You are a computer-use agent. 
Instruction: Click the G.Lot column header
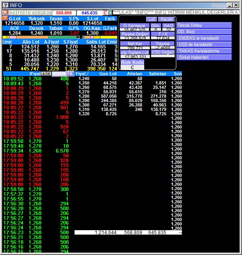pos(15,18)
